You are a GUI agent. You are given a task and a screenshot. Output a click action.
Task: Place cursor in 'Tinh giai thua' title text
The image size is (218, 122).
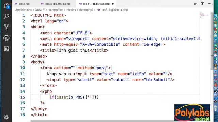(73, 50)
